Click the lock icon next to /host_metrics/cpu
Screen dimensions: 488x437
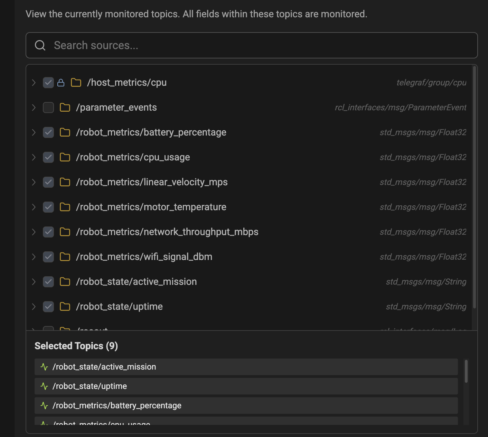[61, 83]
